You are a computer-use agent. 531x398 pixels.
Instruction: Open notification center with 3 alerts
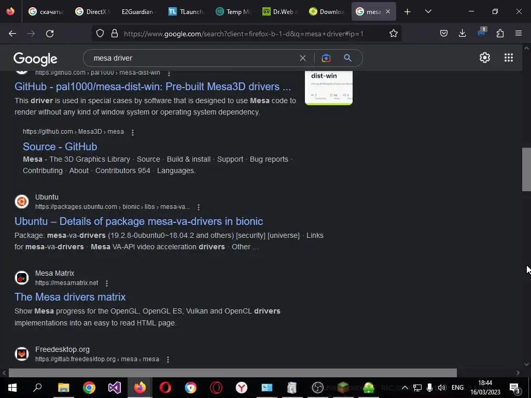(x=515, y=388)
